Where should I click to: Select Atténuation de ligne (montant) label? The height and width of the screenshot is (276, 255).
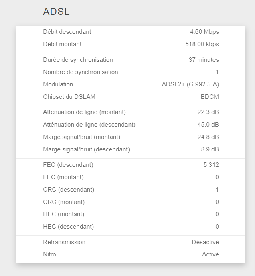pos(84,112)
